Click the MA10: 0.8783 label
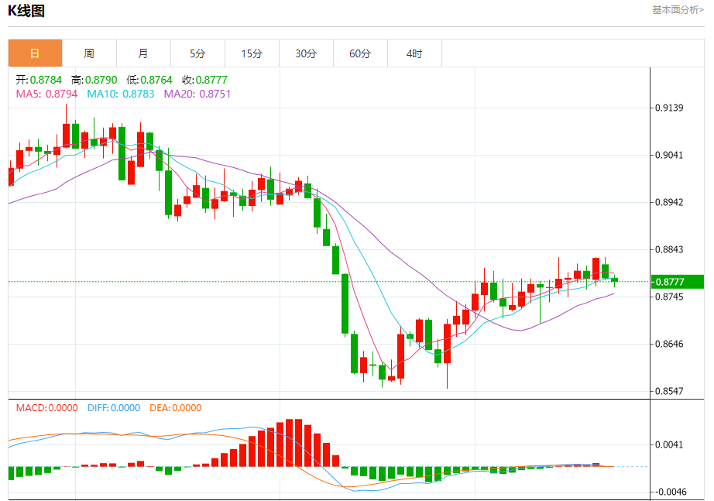This screenshot has width=714, height=501. pos(121,94)
